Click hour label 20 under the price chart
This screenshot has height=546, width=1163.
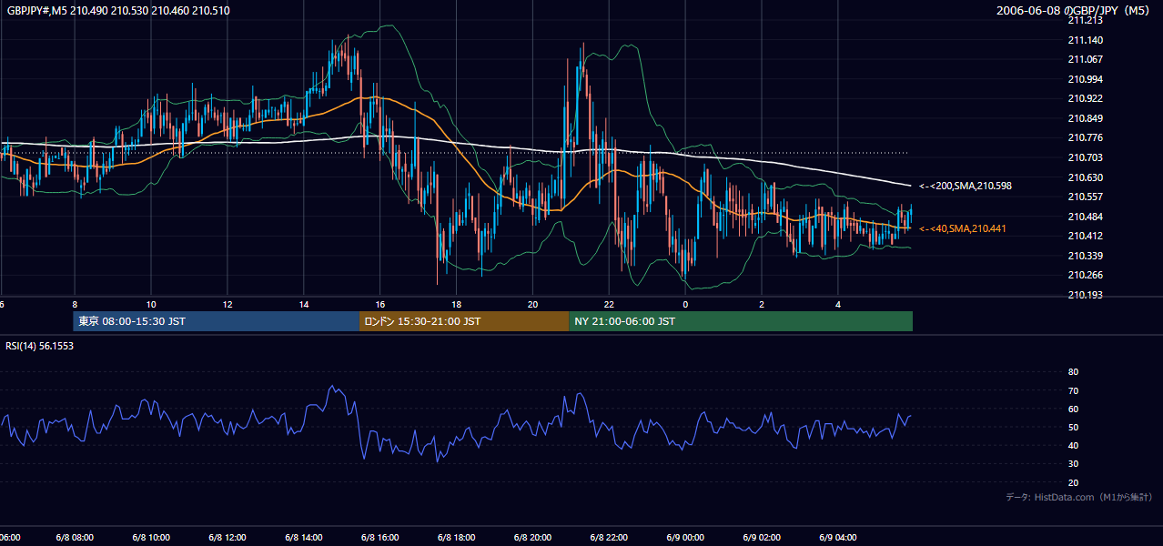click(533, 304)
